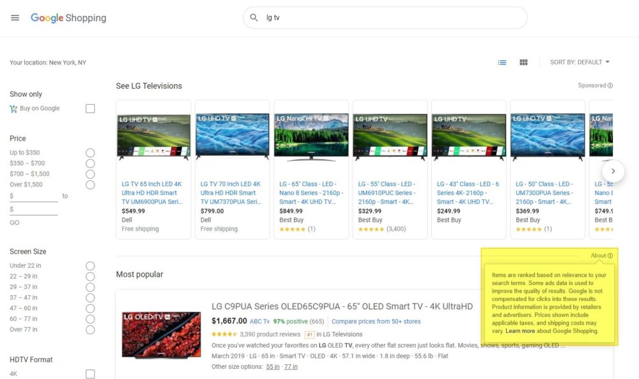Select 29 – 37 in screen size
The height and width of the screenshot is (379, 639).
[91, 287]
